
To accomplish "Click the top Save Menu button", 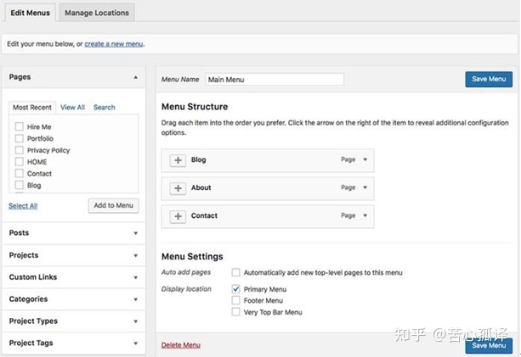I will 489,79.
